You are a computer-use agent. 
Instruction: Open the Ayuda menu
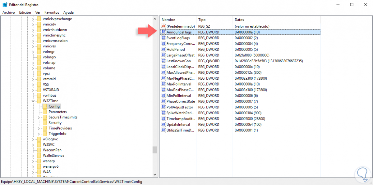(x=68, y=12)
